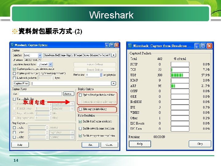This screenshot has height=166, width=221.
Task: Open the Link-layer header type Ethernet dropdown
Action: (x=50, y=64)
